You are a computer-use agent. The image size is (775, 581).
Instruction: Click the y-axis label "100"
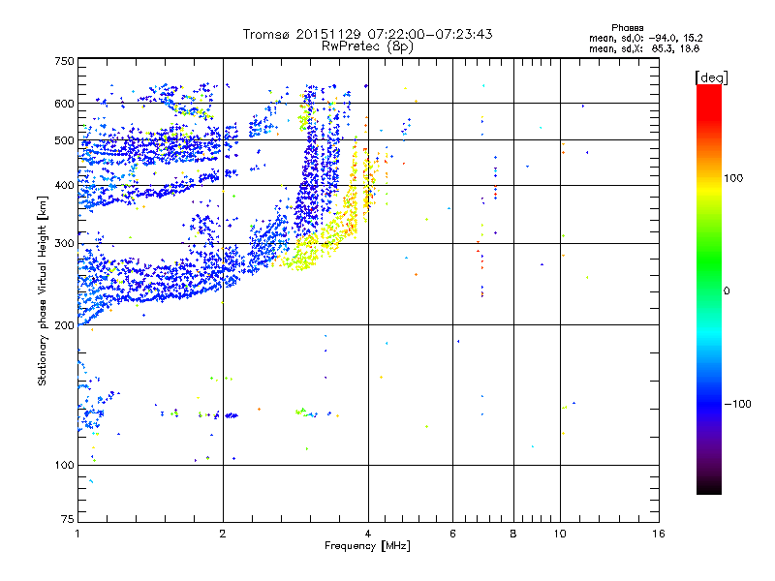coord(64,465)
